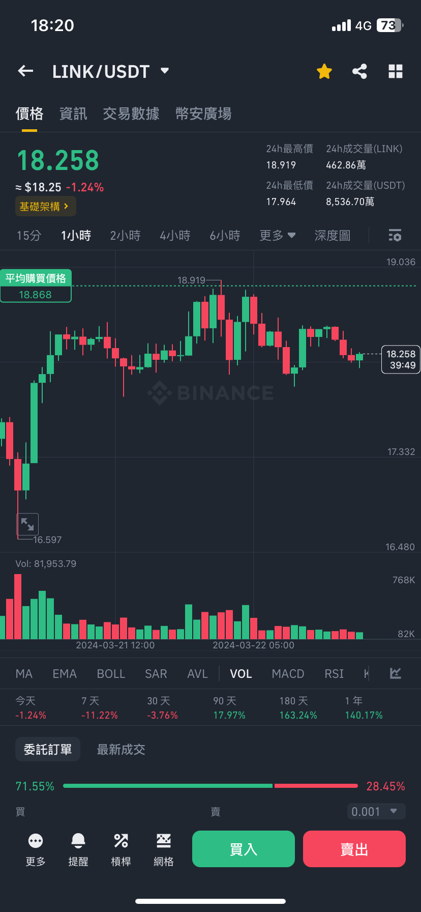This screenshot has width=421, height=912.
Task: Switch to the 最新成交 tab
Action: pyautogui.click(x=121, y=749)
